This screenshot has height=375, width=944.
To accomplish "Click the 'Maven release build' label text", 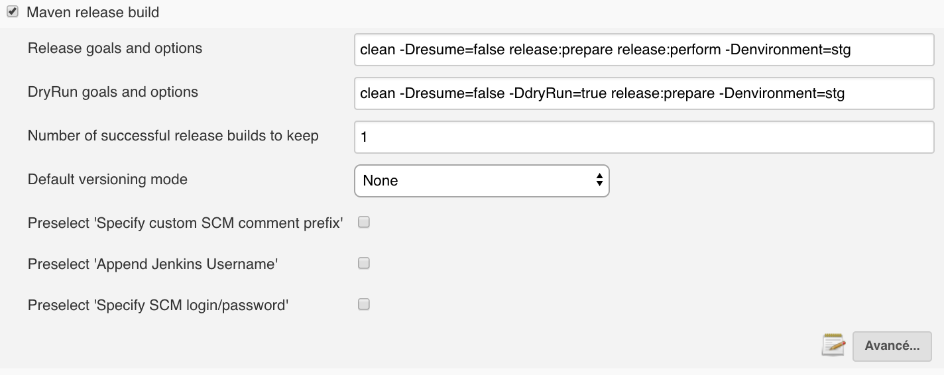I will point(93,12).
